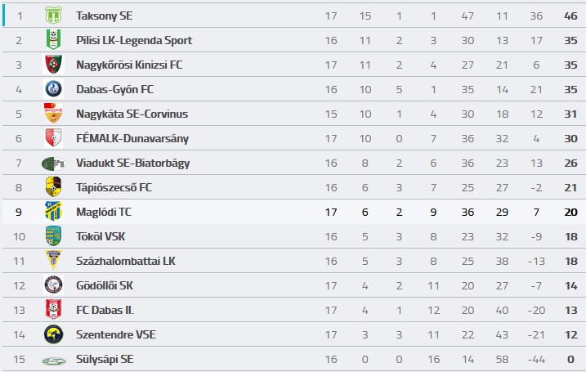Viewport: 586px width, 372px height.
Task: Click the Pilisi LK-Legenda Sport crest
Action: pos(53,39)
